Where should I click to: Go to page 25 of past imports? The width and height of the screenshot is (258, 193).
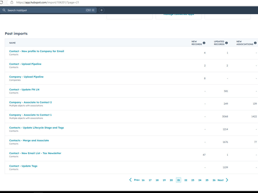[207, 180]
